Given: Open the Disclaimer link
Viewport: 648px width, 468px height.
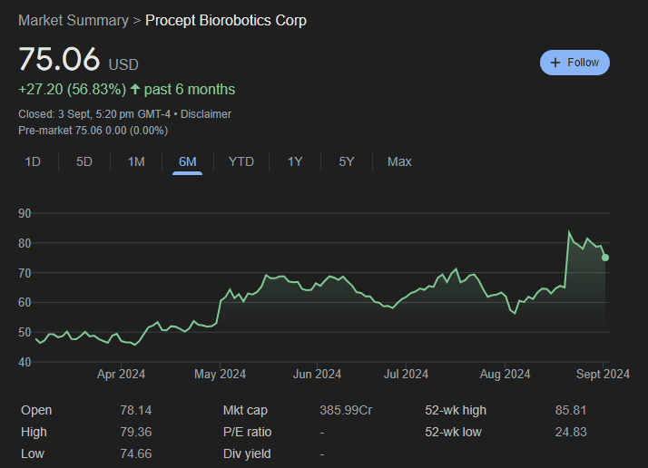Looking at the screenshot, I should tap(206, 114).
